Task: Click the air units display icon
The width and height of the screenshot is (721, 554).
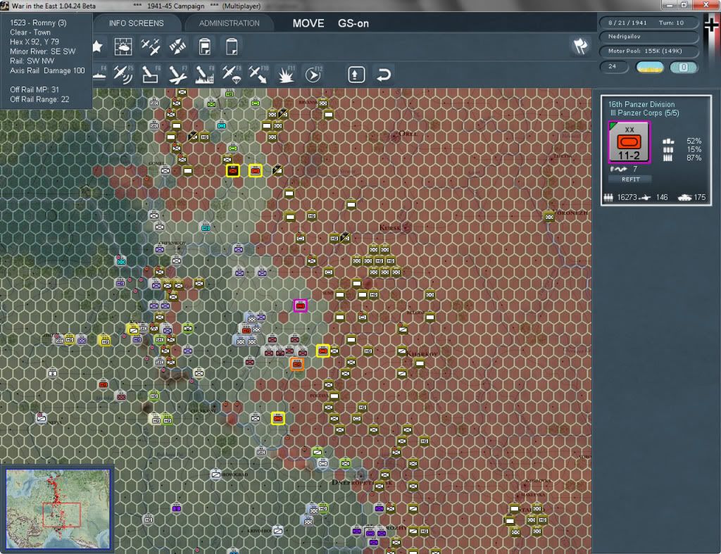Action: coord(151,46)
